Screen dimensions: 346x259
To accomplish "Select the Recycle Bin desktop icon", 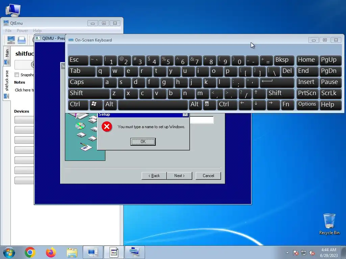I will [x=329, y=224].
